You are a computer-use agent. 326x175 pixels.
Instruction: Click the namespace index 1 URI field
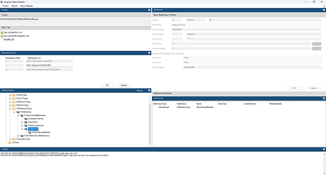49,66
